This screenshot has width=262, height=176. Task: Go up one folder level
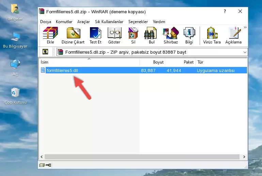[45, 52]
